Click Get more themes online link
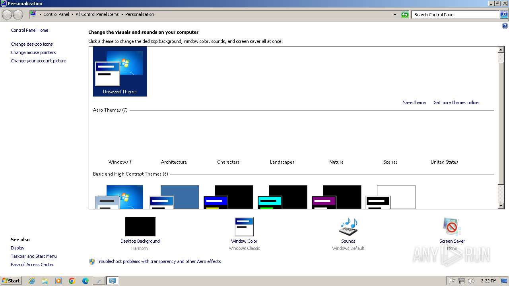 [456, 102]
